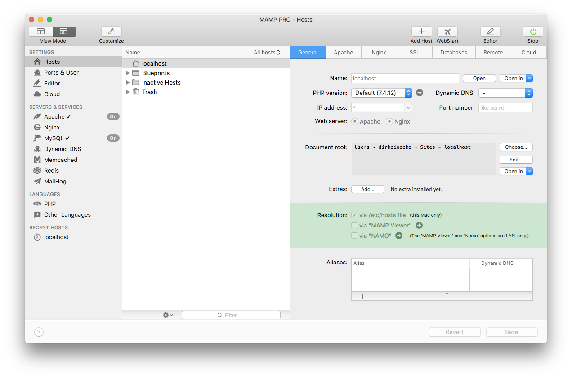Screen dimensions: 572x379
Task: Expand the Blueprints folder
Action: click(x=128, y=73)
